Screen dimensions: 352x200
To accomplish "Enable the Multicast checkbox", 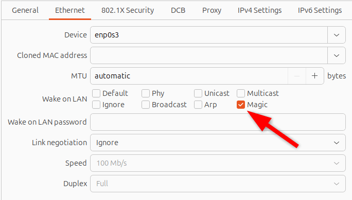I will 241,93.
